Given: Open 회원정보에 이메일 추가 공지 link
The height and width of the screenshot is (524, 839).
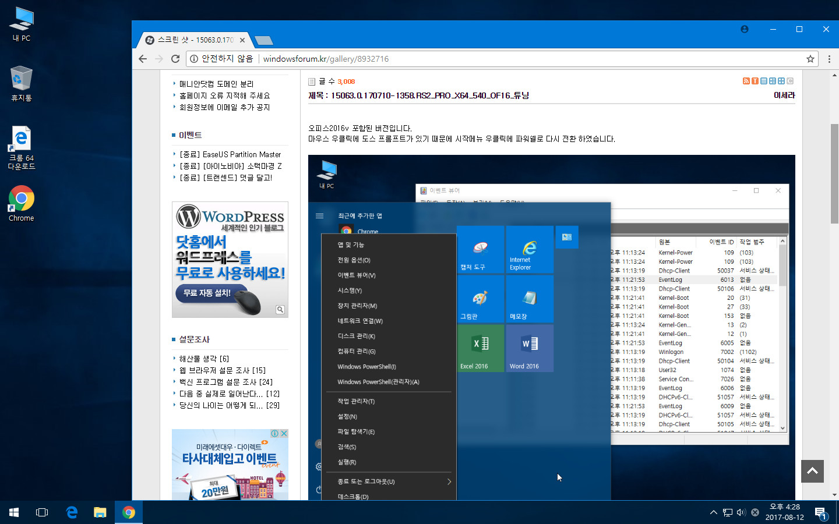Looking at the screenshot, I should pos(224,107).
